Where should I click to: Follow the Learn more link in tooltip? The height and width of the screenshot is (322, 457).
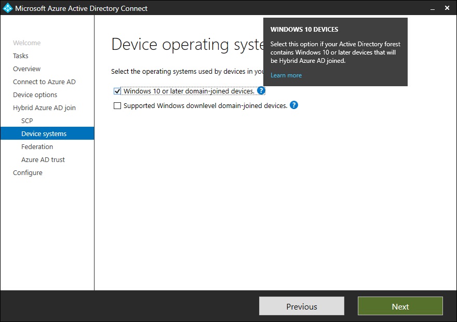pyautogui.click(x=286, y=75)
